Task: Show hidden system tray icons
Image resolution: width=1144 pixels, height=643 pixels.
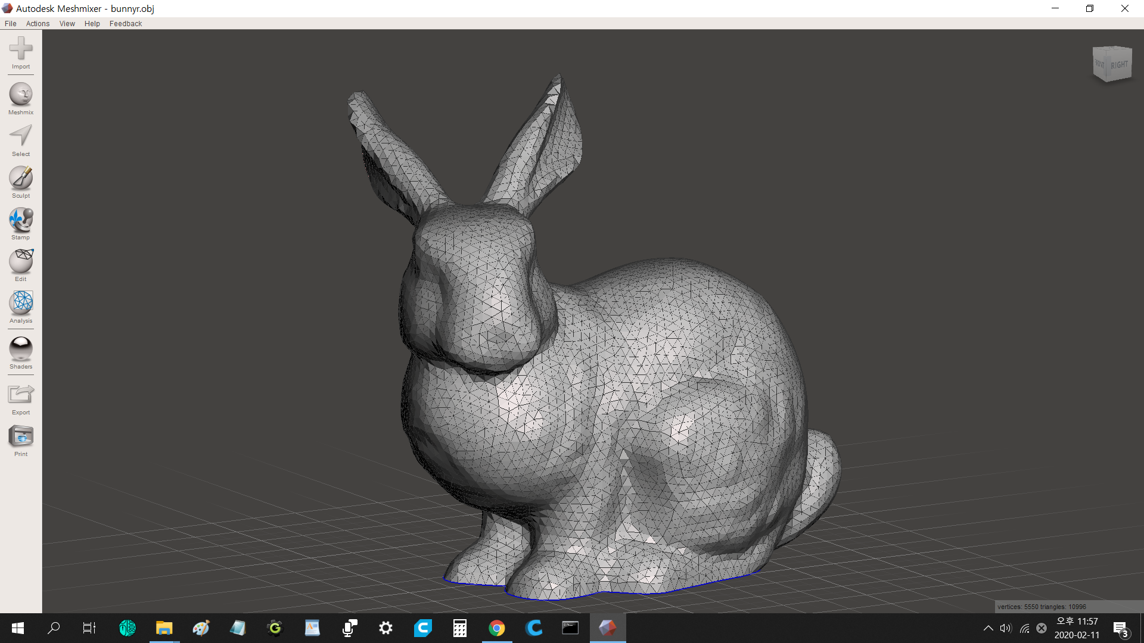Action: coord(988,628)
